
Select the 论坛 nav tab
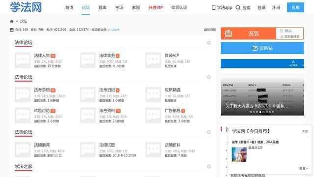click(86, 8)
